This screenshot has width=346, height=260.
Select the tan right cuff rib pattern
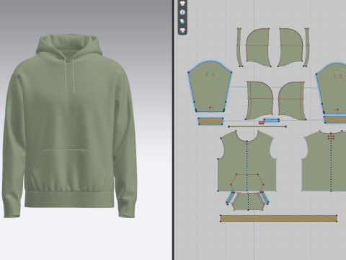pos(335,120)
